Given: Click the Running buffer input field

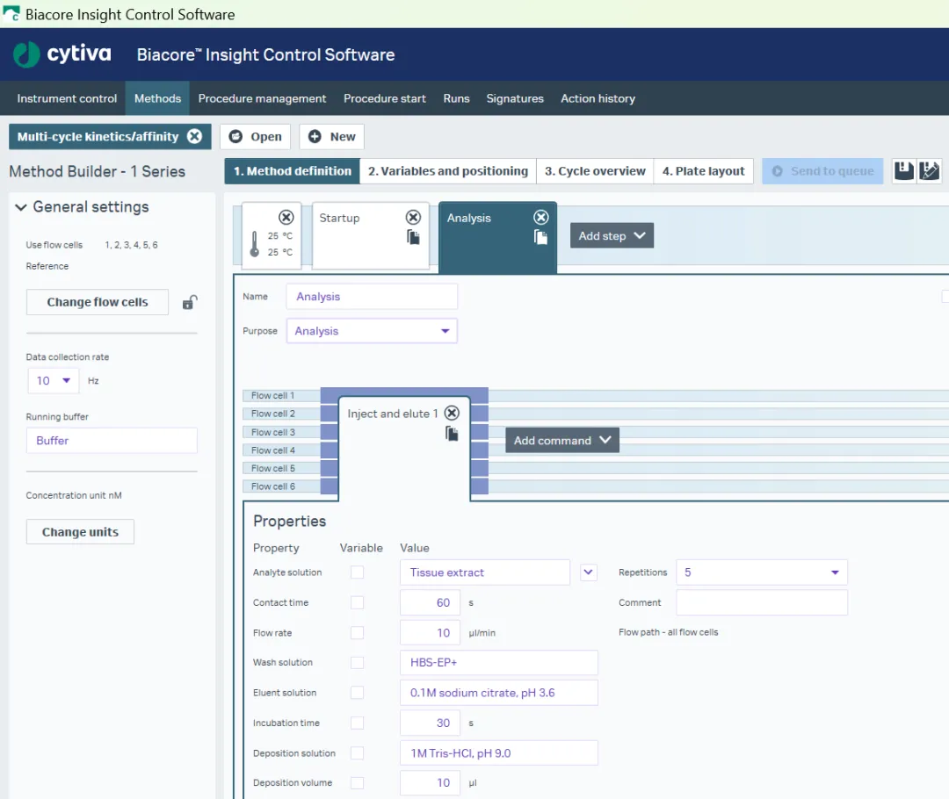Looking at the screenshot, I should pyautogui.click(x=112, y=441).
